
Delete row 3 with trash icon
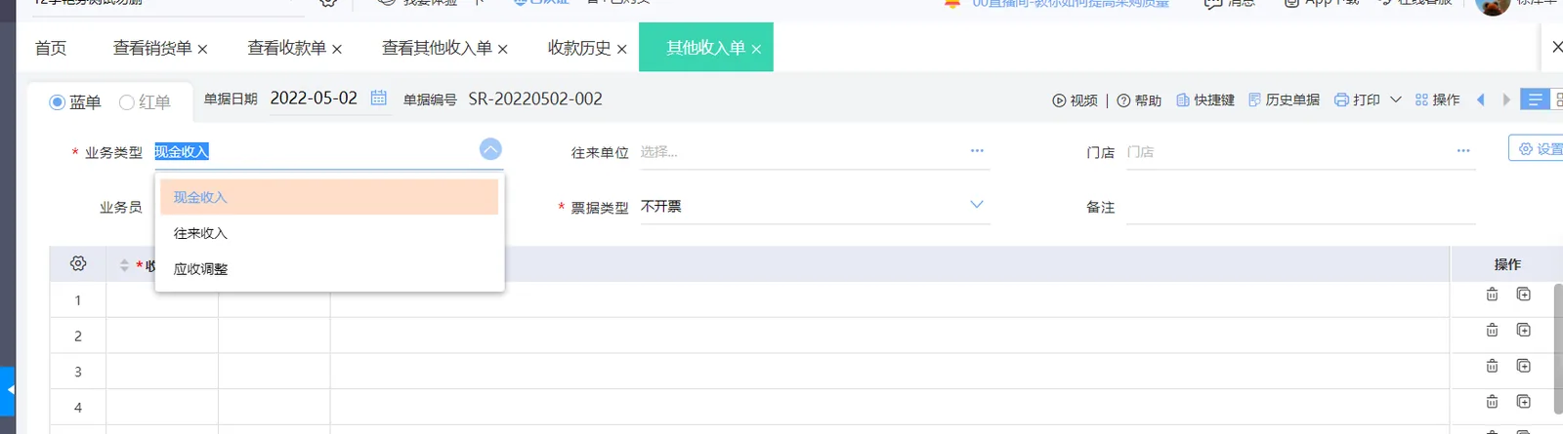click(1492, 366)
